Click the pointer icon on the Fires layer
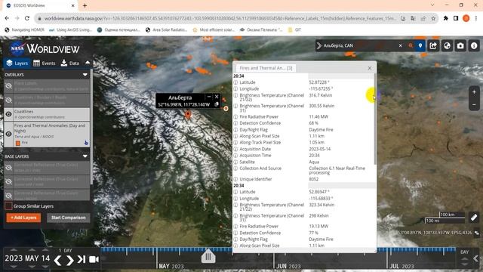This screenshot has height=272, width=483. click(86, 143)
